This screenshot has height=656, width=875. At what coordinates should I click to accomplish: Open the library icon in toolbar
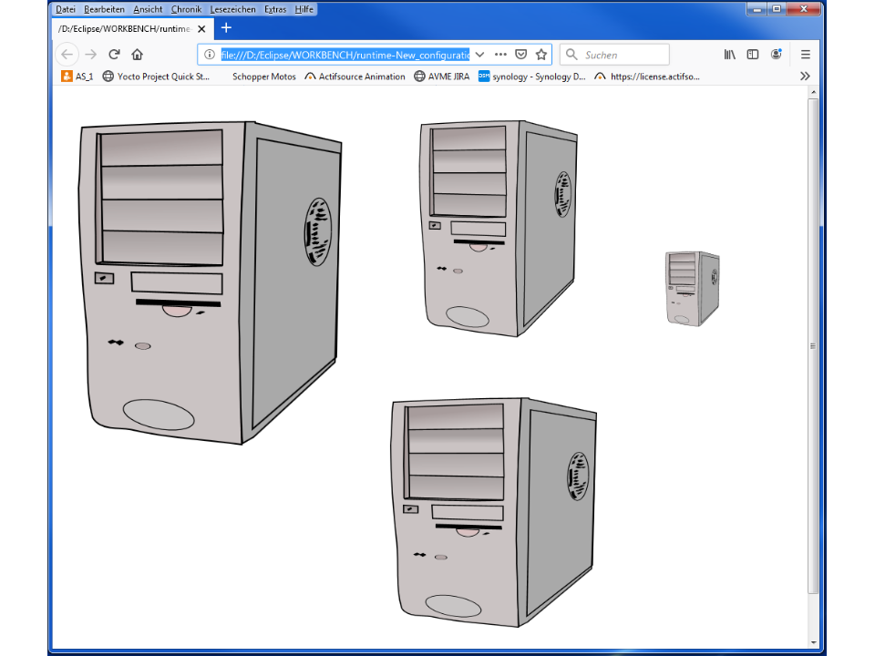coord(729,55)
